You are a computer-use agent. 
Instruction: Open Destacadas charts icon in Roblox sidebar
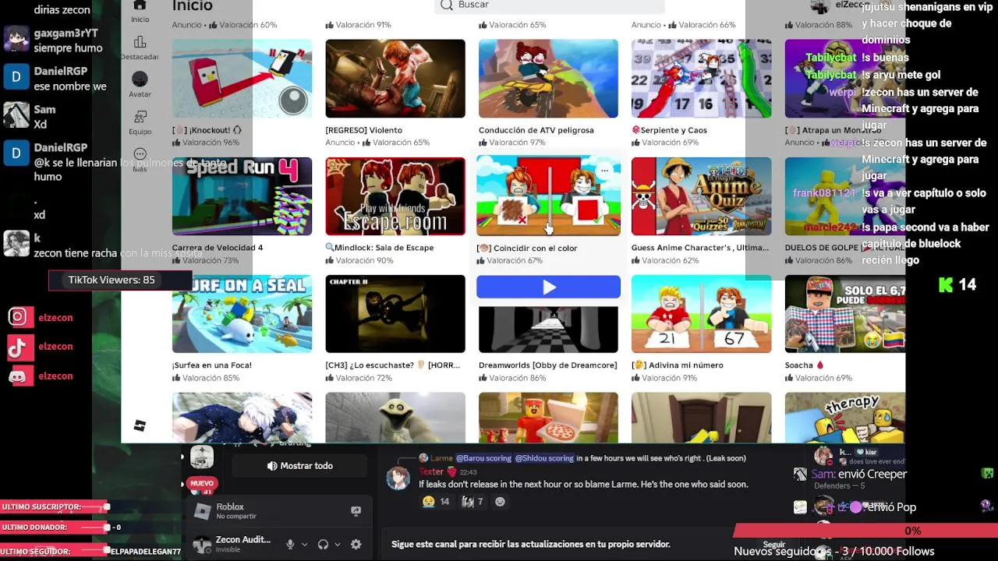click(x=140, y=42)
